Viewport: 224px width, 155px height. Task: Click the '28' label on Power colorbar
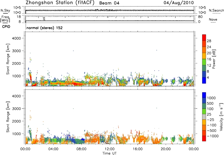pos(209,41)
